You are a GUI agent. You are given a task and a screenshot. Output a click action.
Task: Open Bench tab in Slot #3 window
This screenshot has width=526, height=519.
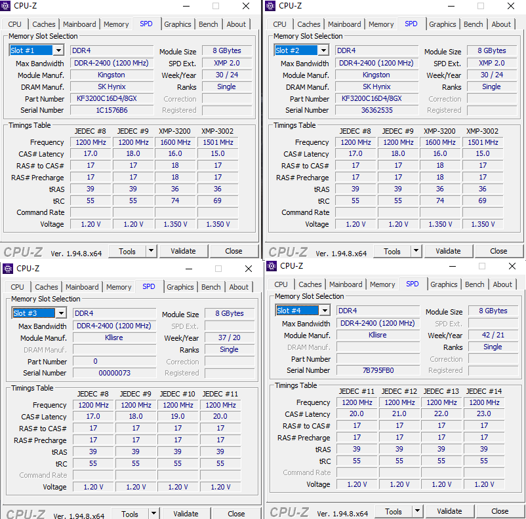click(x=211, y=287)
